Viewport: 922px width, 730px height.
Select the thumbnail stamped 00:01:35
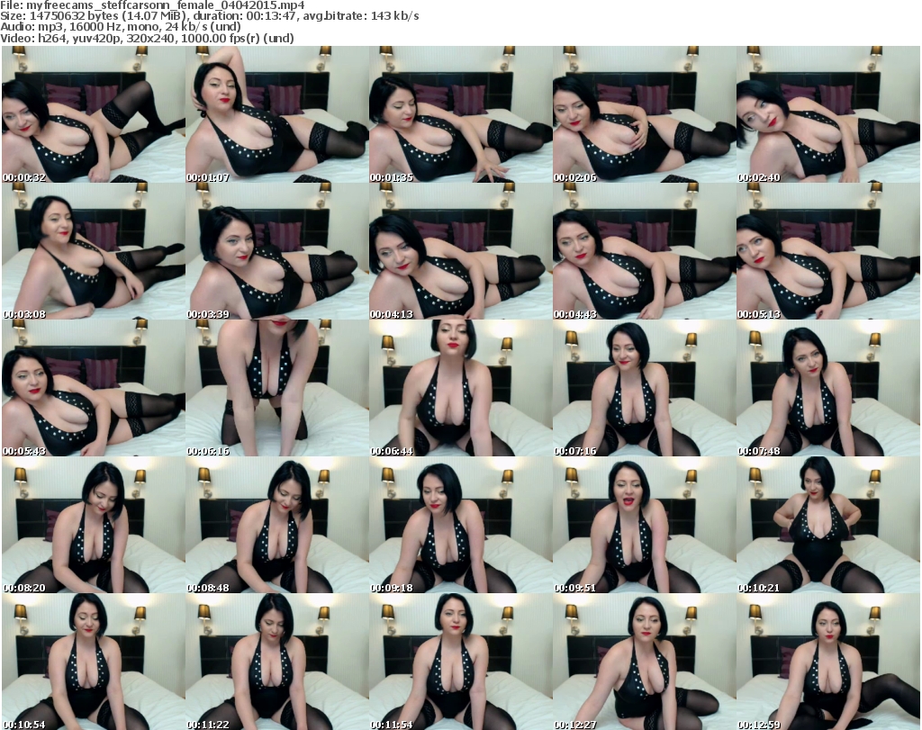[460, 114]
